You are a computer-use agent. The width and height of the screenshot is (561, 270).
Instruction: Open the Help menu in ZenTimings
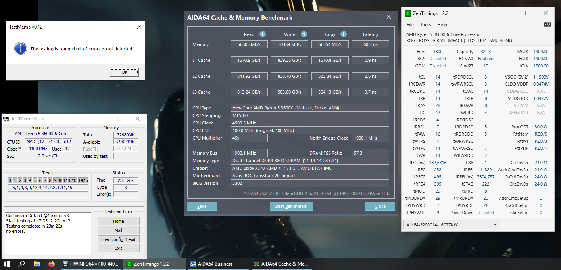coord(442,25)
